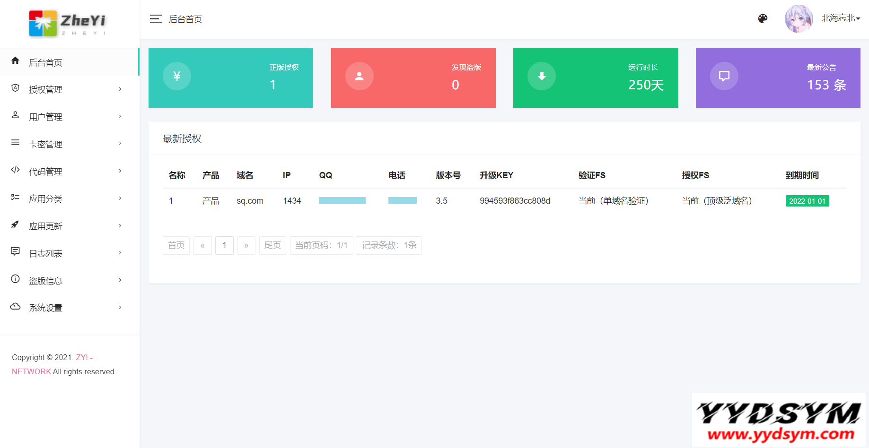Open the 北海忘北 user dropdown

(x=840, y=18)
